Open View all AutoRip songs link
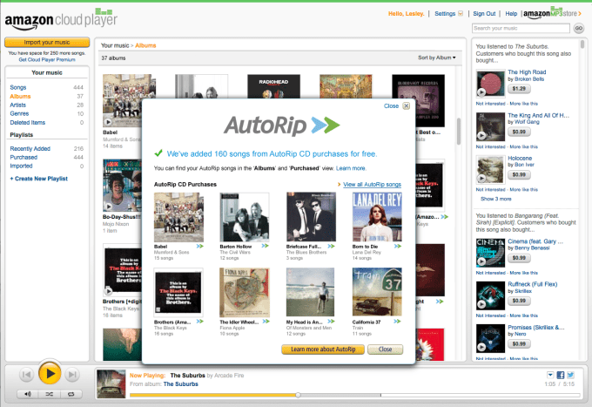The width and height of the screenshot is (592, 407). pyautogui.click(x=373, y=185)
